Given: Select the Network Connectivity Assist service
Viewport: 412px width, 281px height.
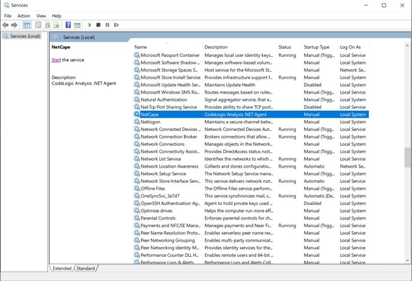Looking at the screenshot, I should (x=251, y=151).
